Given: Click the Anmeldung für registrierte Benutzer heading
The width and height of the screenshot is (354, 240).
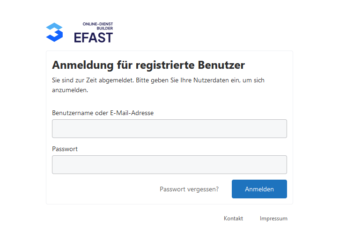Looking at the screenshot, I should click(148, 65).
